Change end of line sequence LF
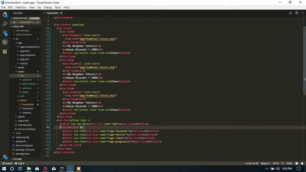 (283, 163)
